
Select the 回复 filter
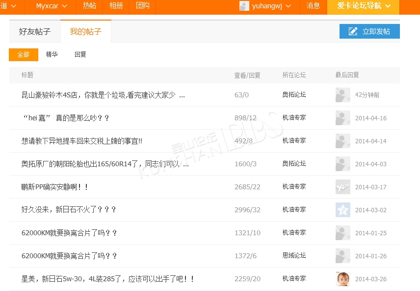(80, 54)
